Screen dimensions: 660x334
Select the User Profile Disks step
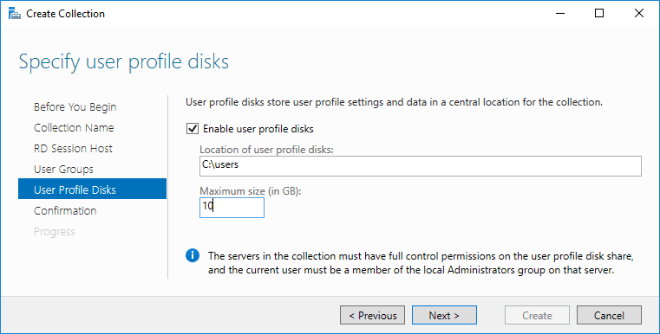92,189
